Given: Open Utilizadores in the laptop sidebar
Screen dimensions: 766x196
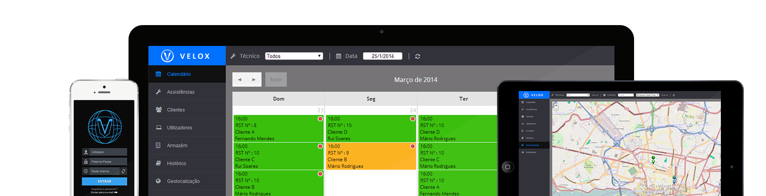Looking at the screenshot, I should [187, 128].
